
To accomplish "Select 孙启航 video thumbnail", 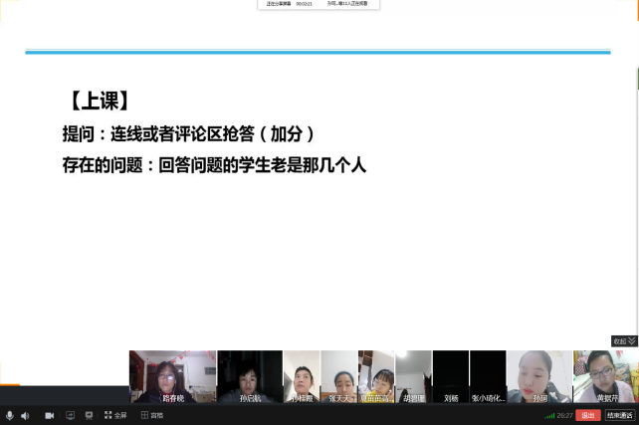I will pos(250,376).
